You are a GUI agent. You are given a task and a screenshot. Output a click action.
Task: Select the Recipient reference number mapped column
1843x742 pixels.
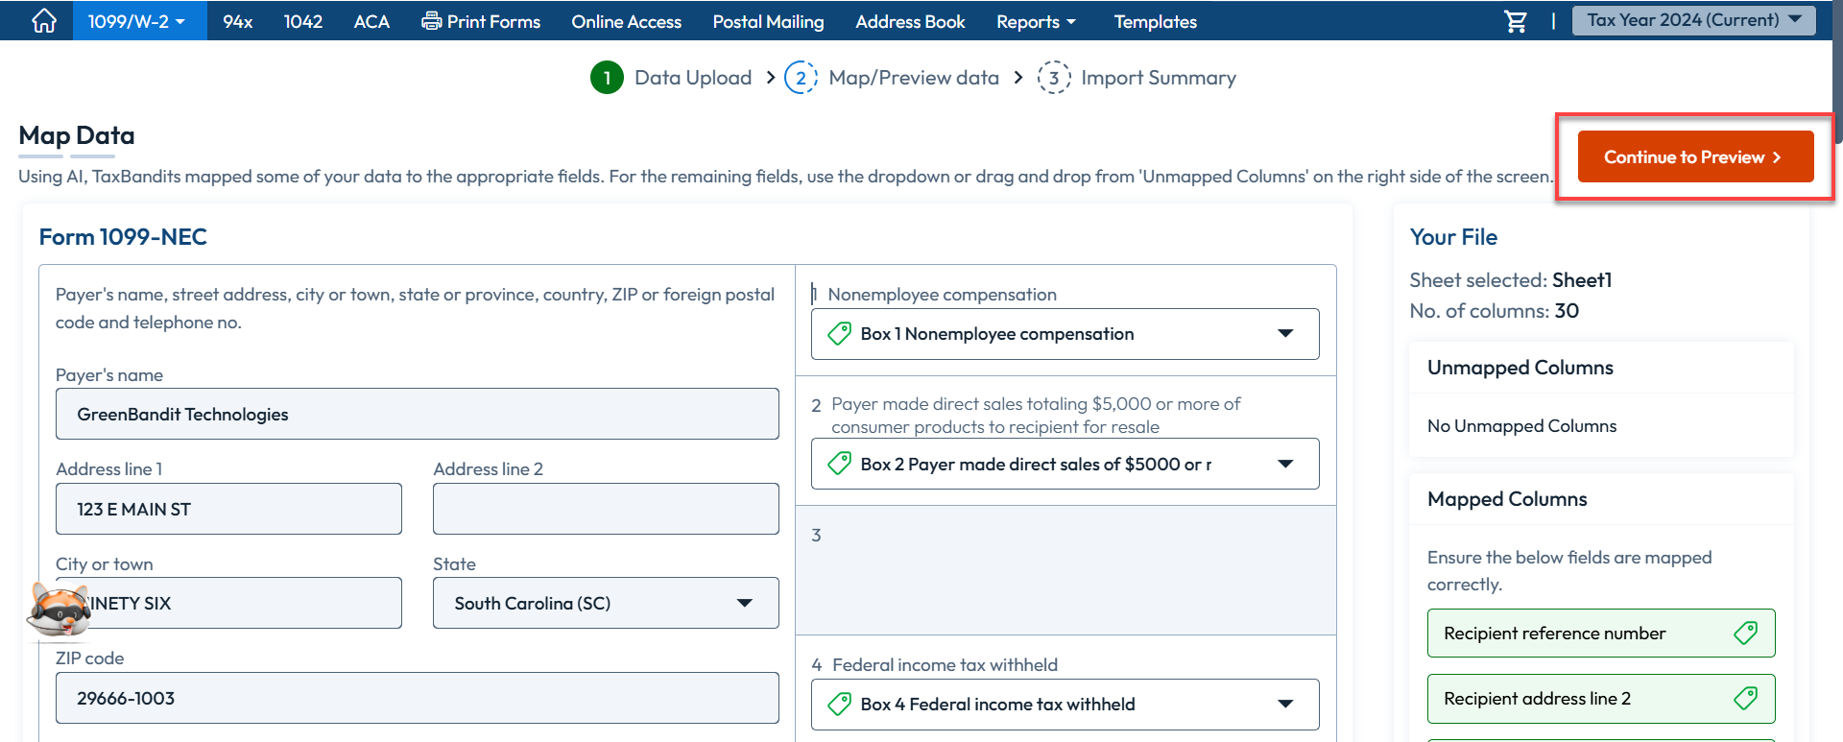[x=1601, y=634]
